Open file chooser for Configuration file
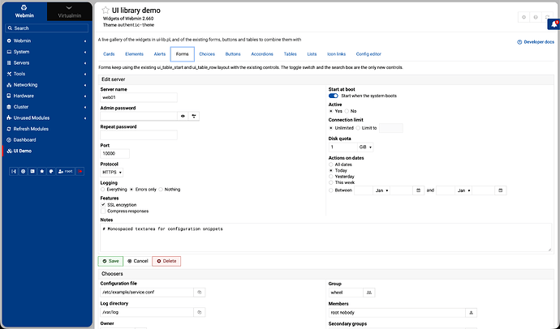The height and width of the screenshot is (329, 560). 200,293
